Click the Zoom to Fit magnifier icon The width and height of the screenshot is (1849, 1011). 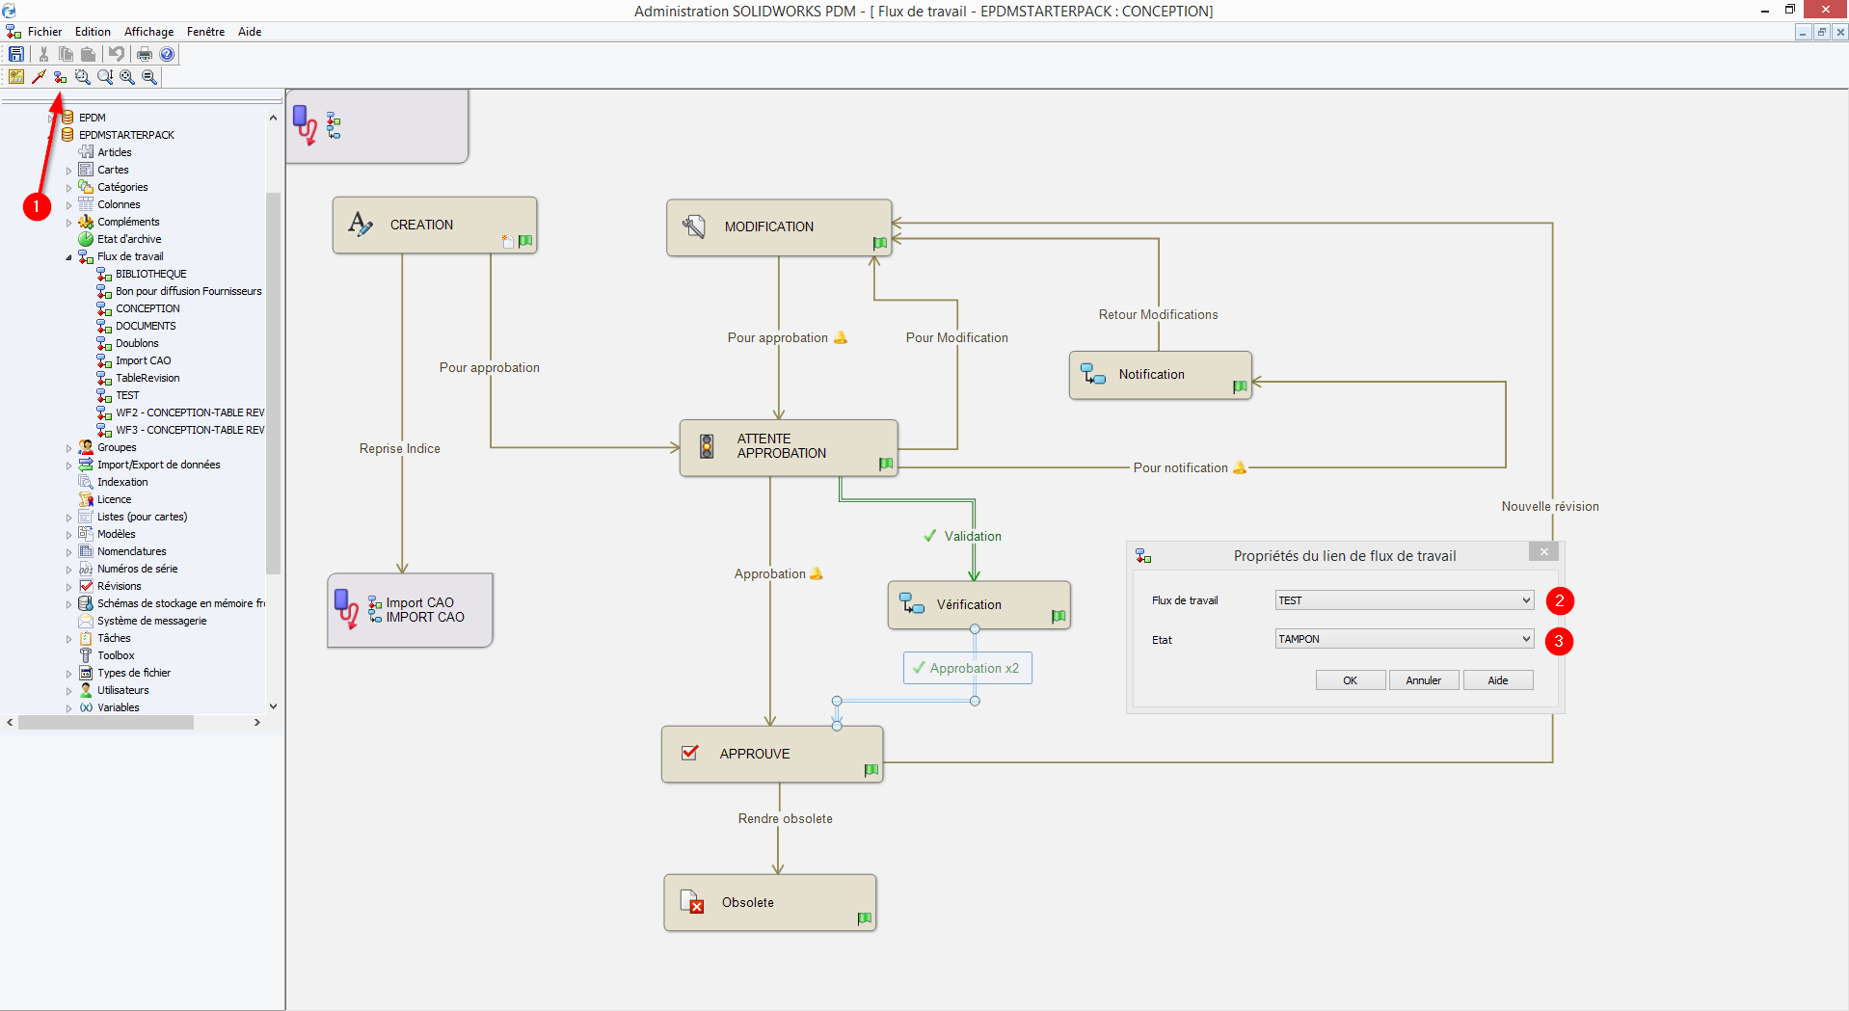(127, 77)
